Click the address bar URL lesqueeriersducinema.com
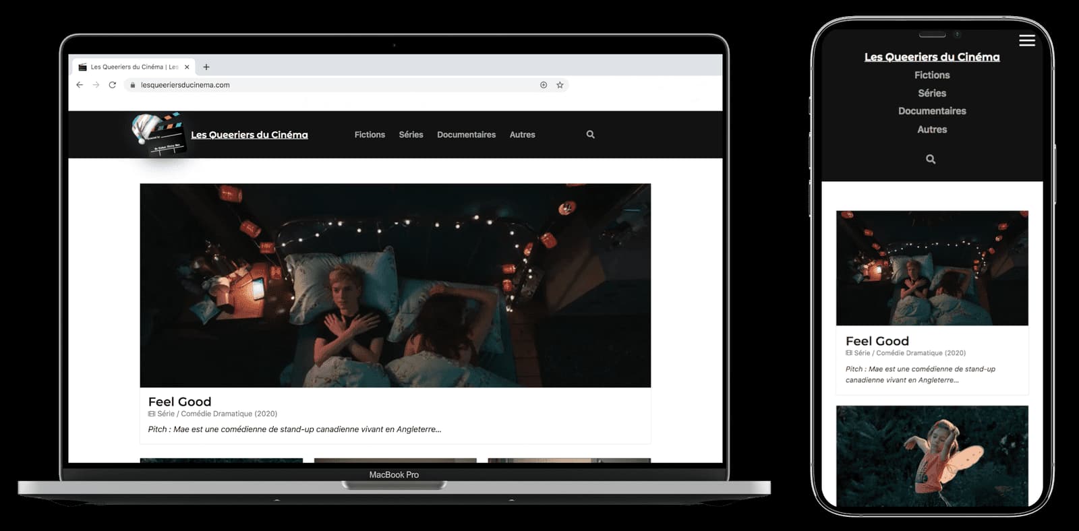The image size is (1079, 531). 185,85
